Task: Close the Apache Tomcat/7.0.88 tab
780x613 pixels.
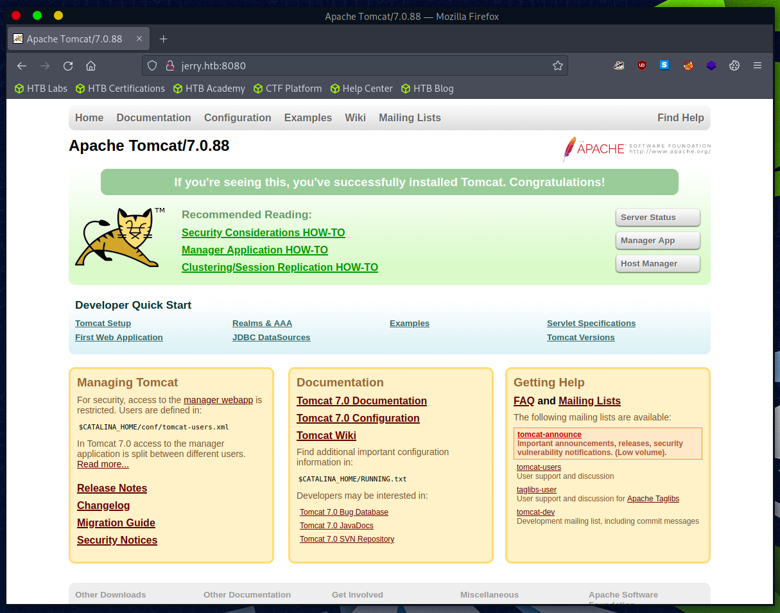Action: (139, 39)
